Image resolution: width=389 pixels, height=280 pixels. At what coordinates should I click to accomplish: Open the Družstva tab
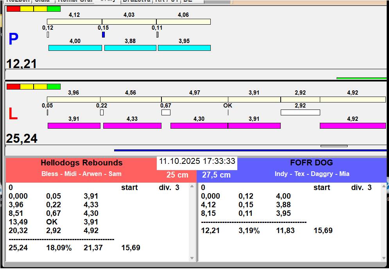(136, 1)
